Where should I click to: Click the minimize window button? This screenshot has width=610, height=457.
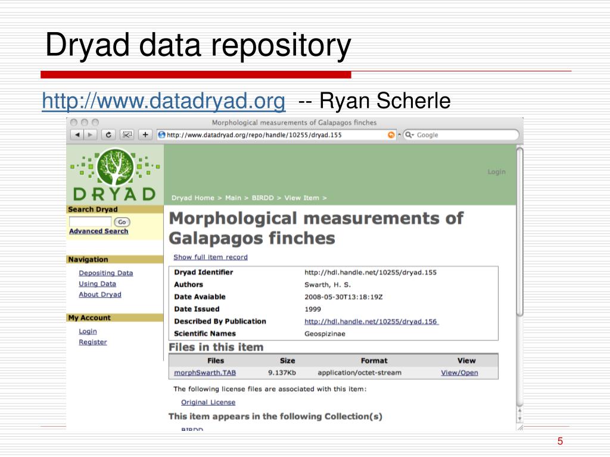click(85, 123)
